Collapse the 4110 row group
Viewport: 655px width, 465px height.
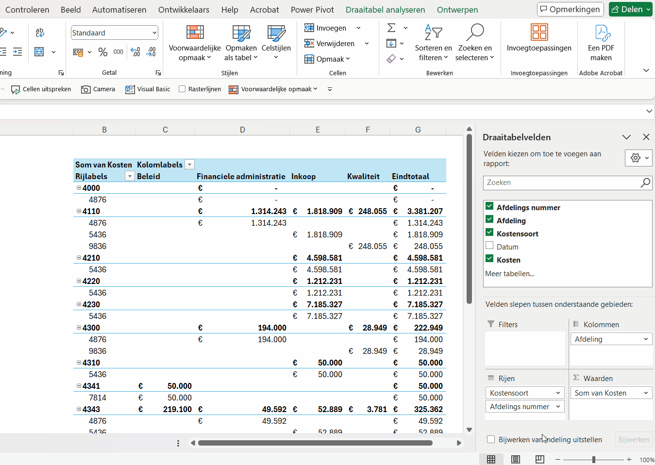79,211
